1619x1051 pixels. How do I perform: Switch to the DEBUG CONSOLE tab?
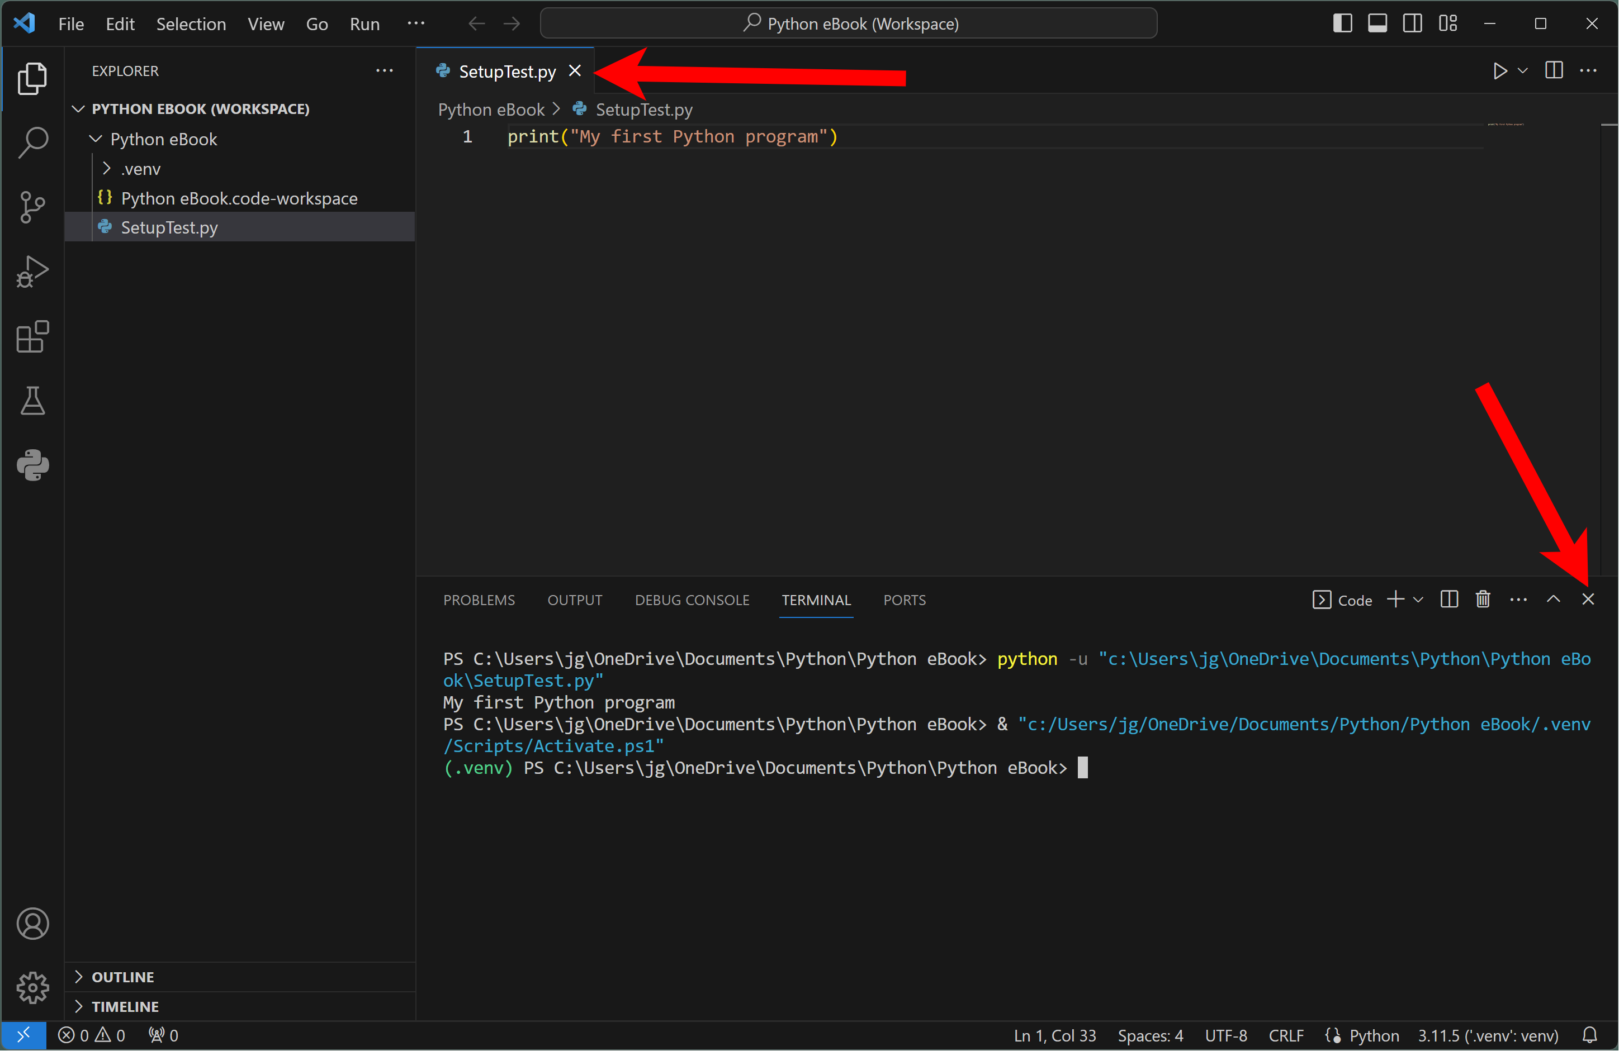coord(692,600)
